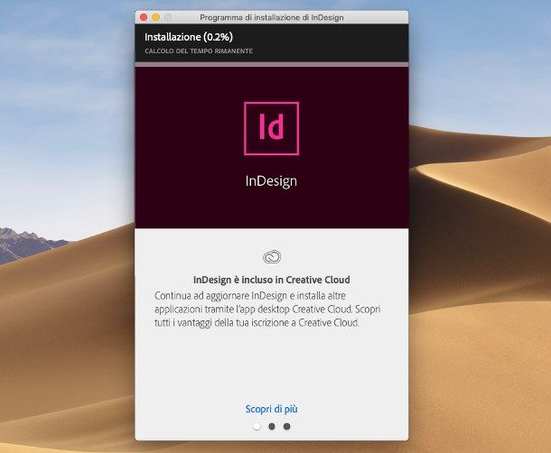
Task: Select the first slide pagination dot
Action: 257,426
